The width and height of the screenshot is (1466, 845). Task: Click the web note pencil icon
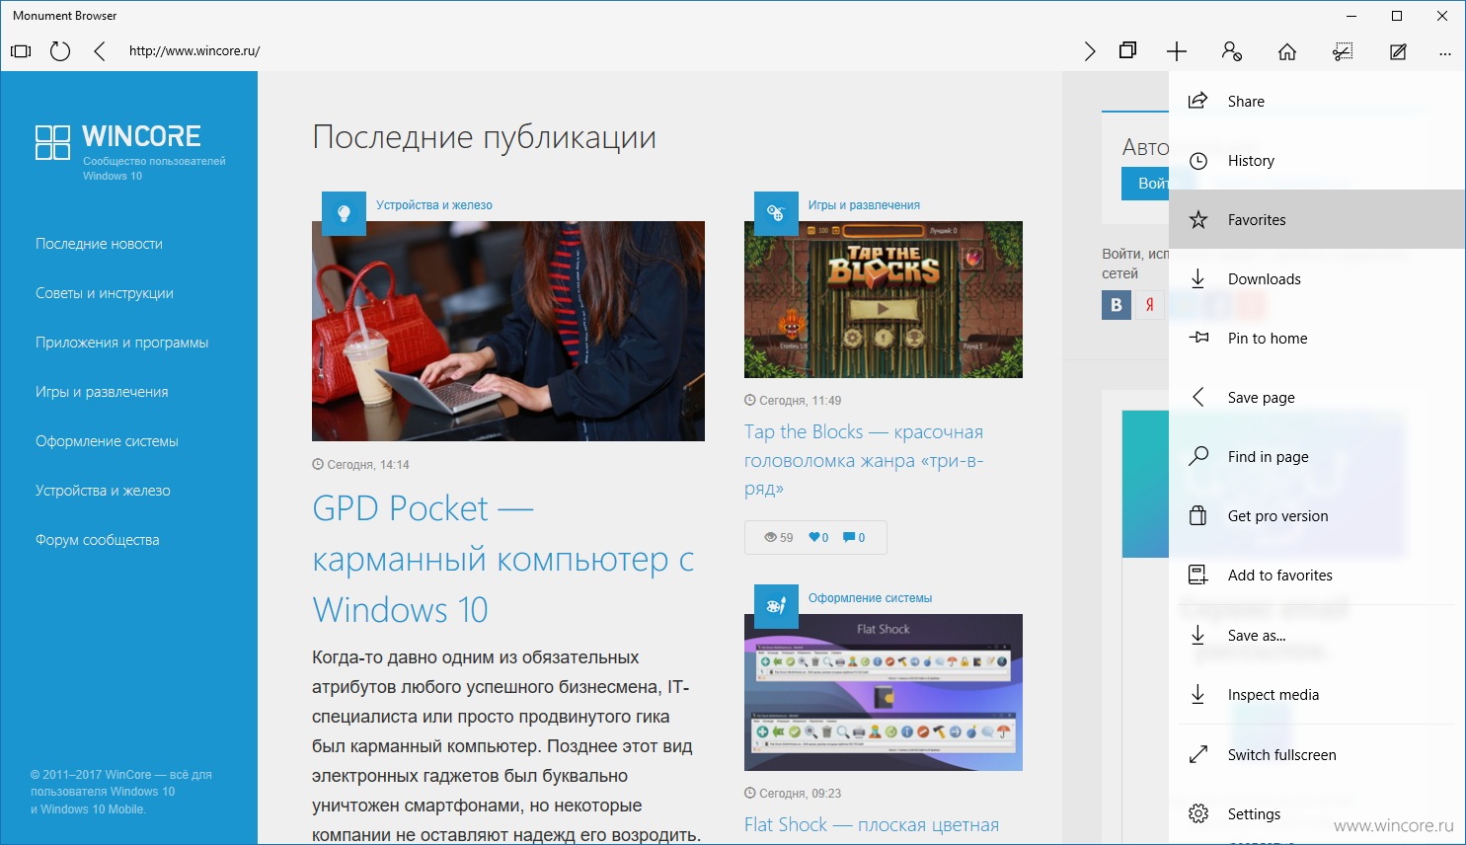click(x=1398, y=51)
